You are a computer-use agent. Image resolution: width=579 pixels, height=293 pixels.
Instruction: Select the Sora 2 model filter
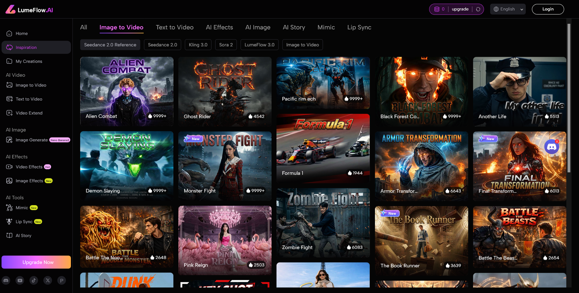click(x=226, y=45)
